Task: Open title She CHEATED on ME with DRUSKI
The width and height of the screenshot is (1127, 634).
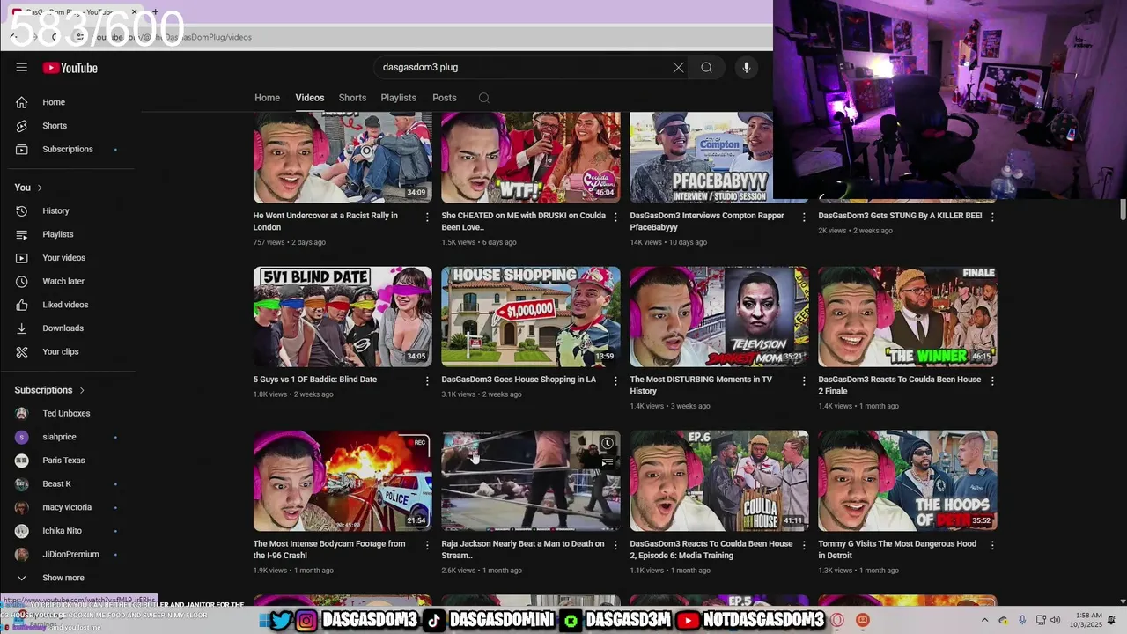Action: (523, 221)
